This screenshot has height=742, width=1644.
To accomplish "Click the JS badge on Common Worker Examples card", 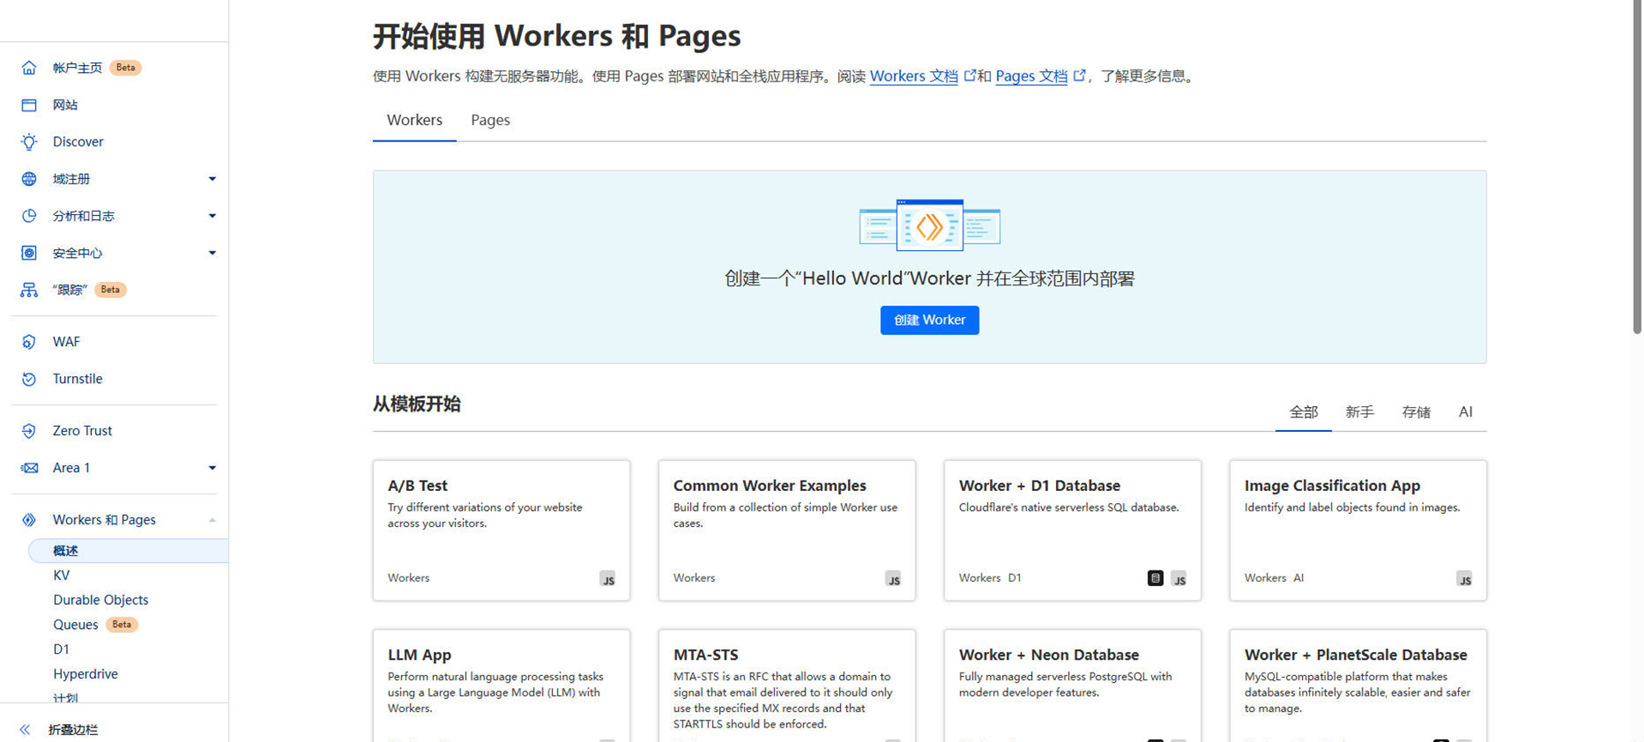I will click(x=893, y=579).
